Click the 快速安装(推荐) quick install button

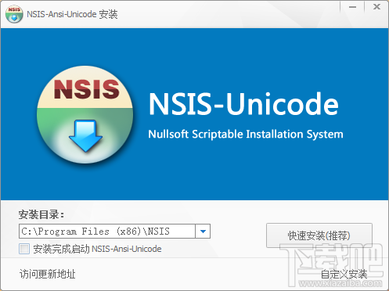pos(319,235)
